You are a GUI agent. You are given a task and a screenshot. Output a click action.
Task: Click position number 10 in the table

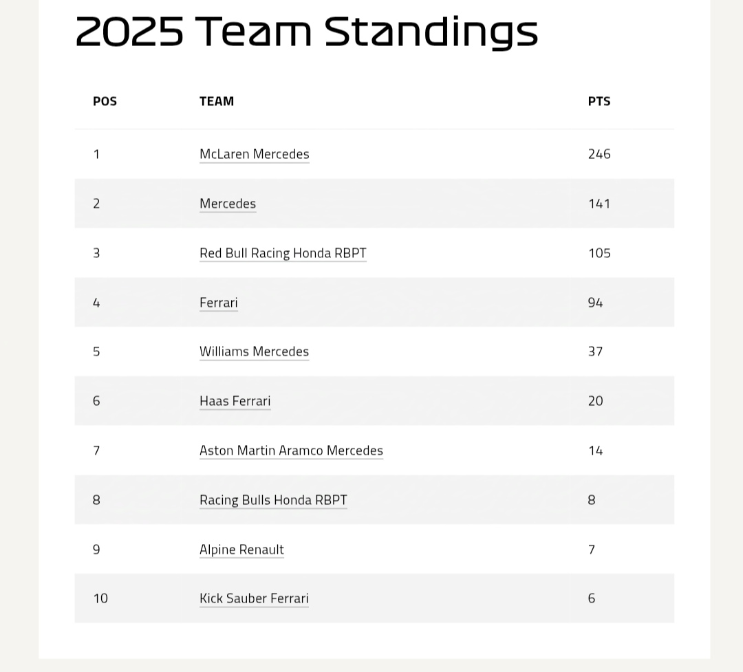tap(100, 598)
